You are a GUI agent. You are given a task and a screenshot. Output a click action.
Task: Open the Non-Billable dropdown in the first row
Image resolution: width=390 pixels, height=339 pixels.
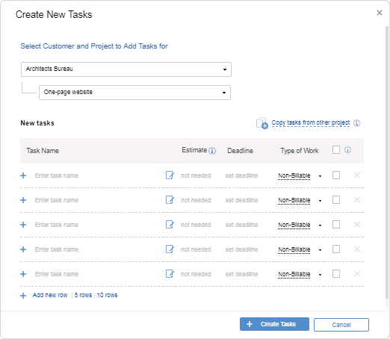[x=300, y=175]
